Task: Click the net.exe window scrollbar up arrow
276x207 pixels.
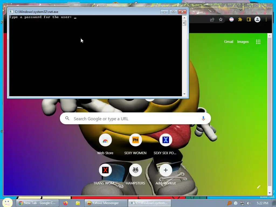Action: click(x=184, y=18)
